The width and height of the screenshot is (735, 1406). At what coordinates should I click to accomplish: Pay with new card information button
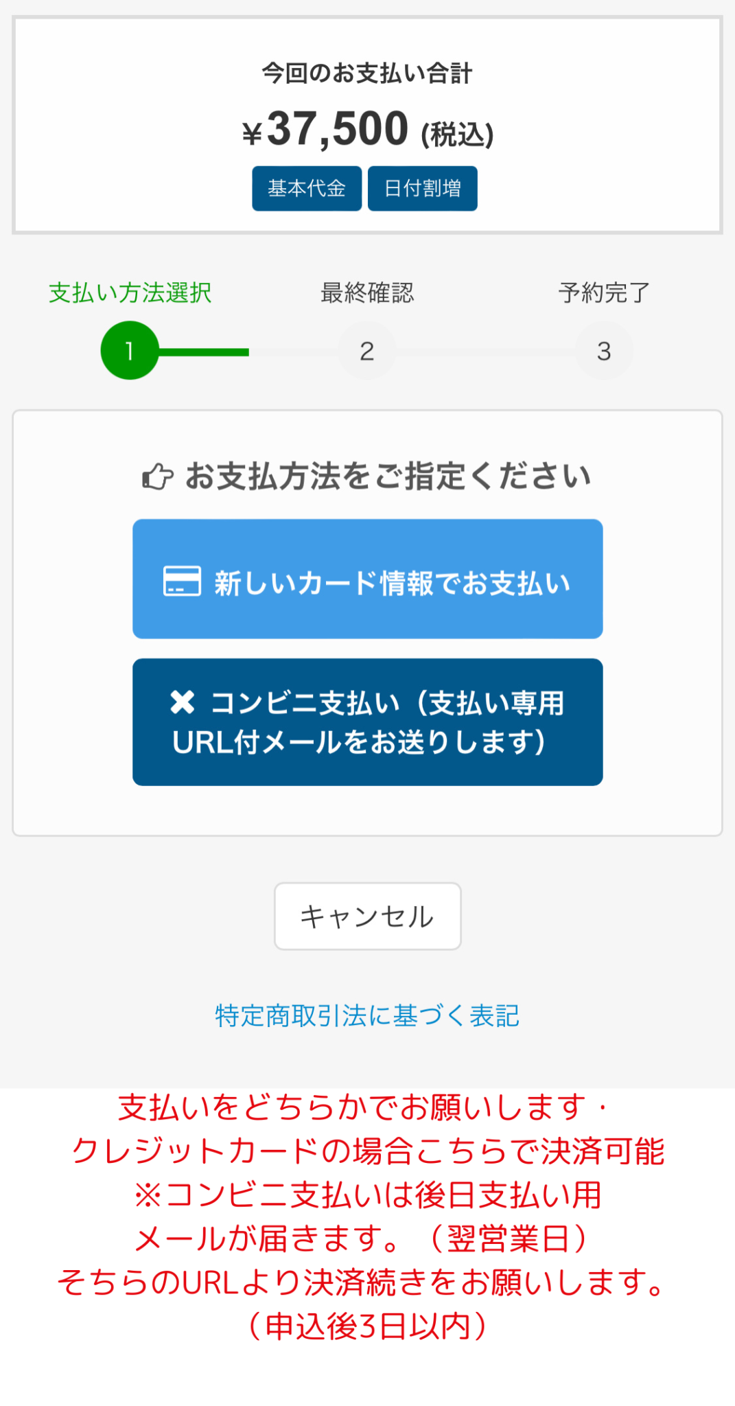[x=367, y=579]
